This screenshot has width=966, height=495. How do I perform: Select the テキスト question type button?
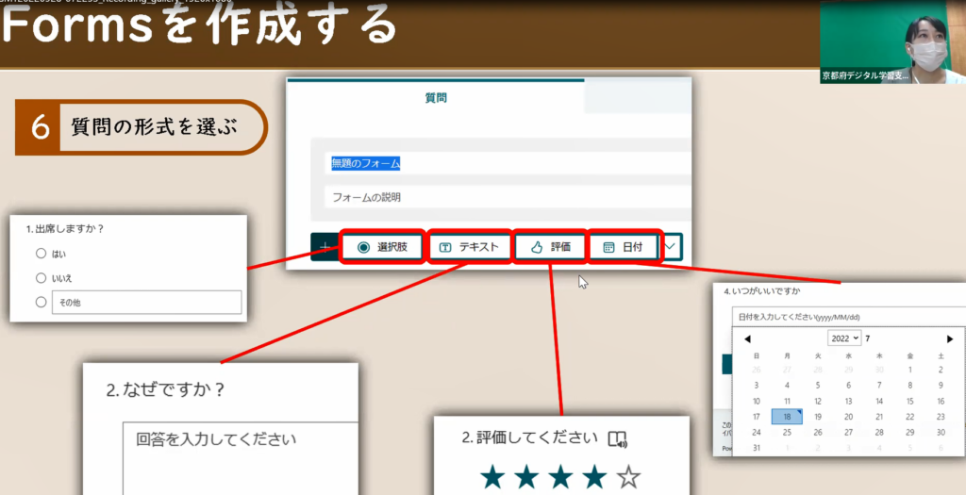[x=469, y=247]
